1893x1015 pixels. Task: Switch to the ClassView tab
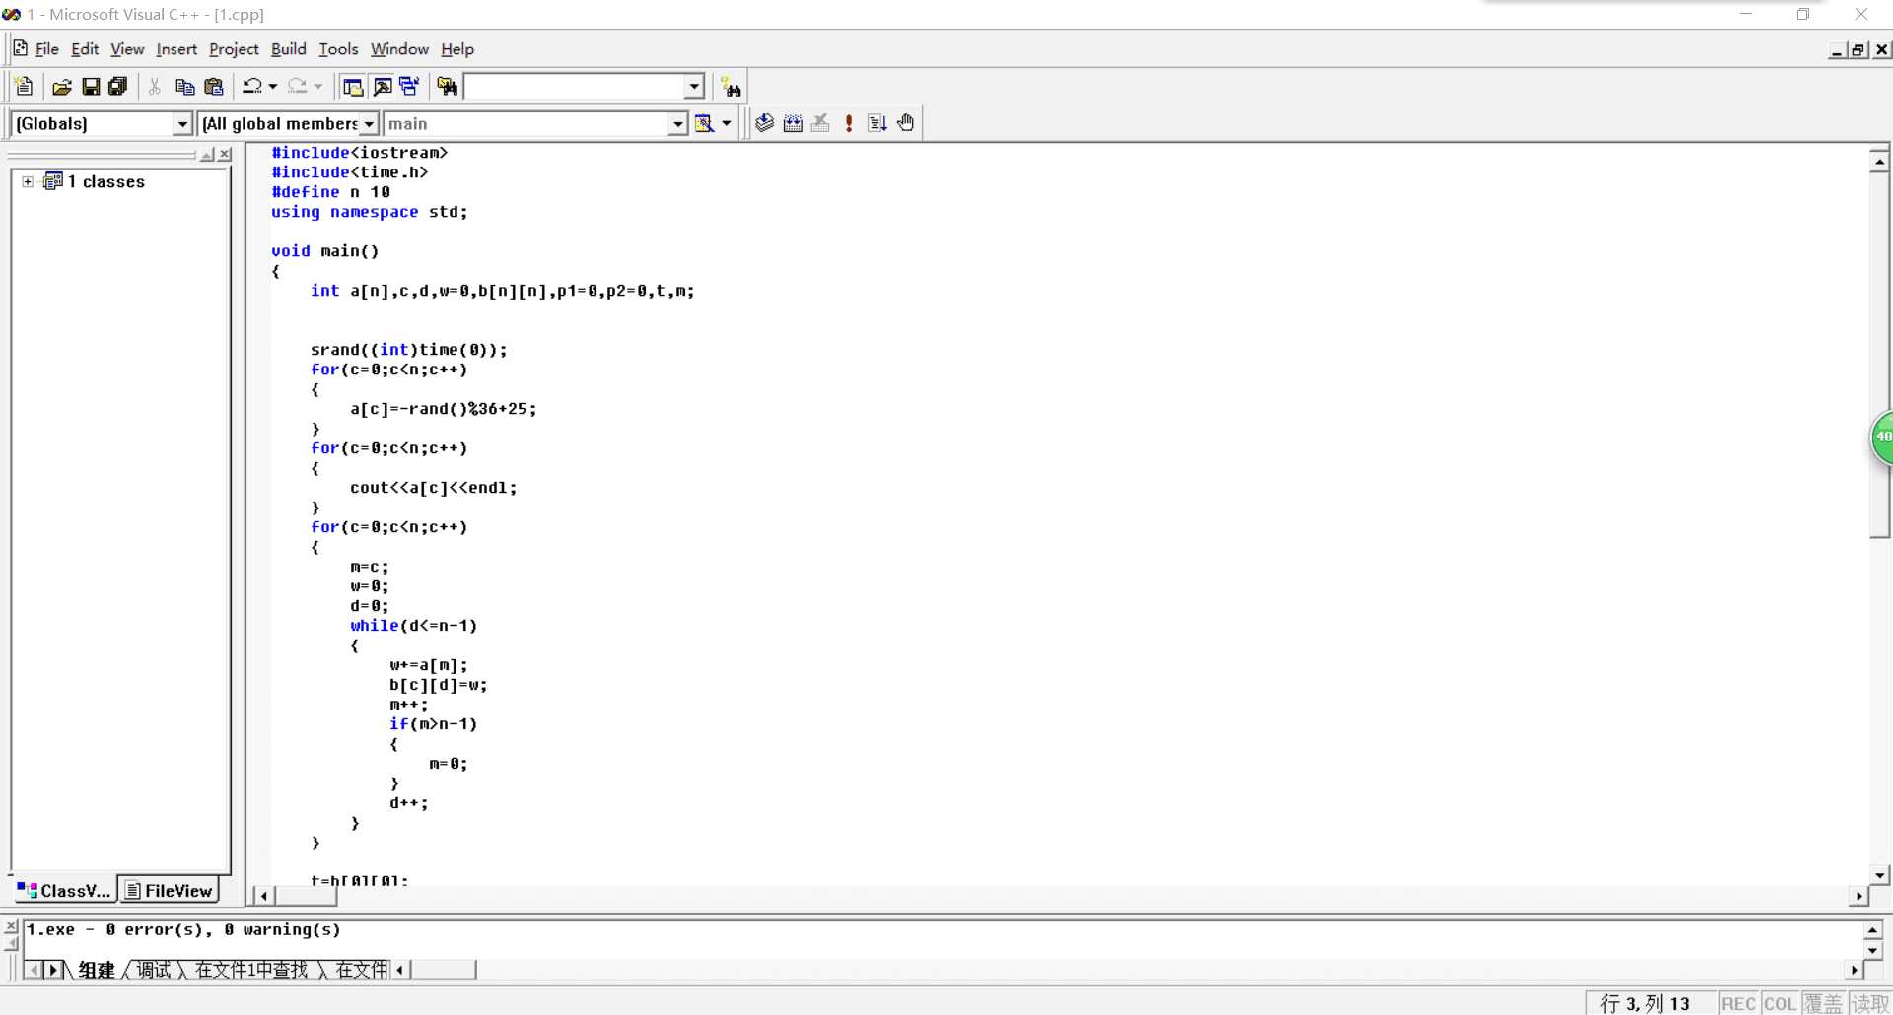click(64, 890)
